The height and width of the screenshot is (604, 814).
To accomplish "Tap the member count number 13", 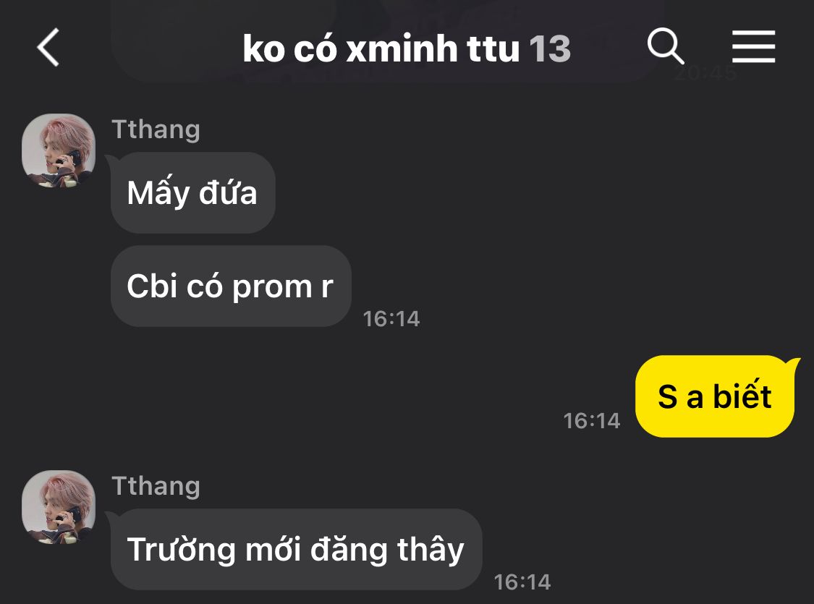I will pyautogui.click(x=550, y=49).
